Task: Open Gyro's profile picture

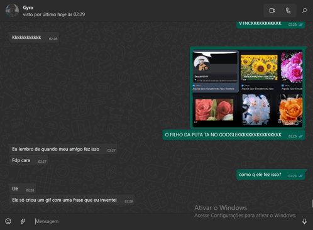Action: 12,11
